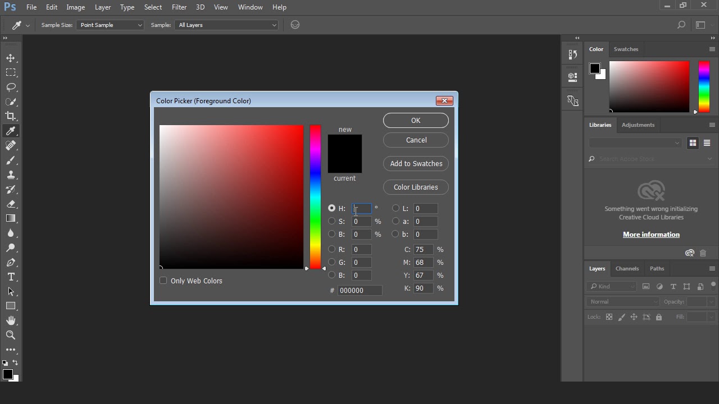
Task: Select the HSB brightness B radio button
Action: click(x=331, y=234)
